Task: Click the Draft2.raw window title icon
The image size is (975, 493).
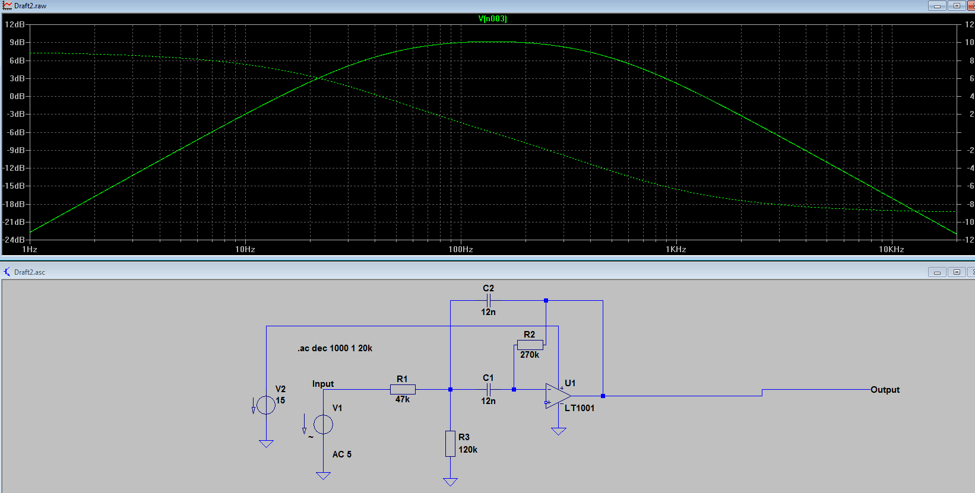Action: point(7,5)
